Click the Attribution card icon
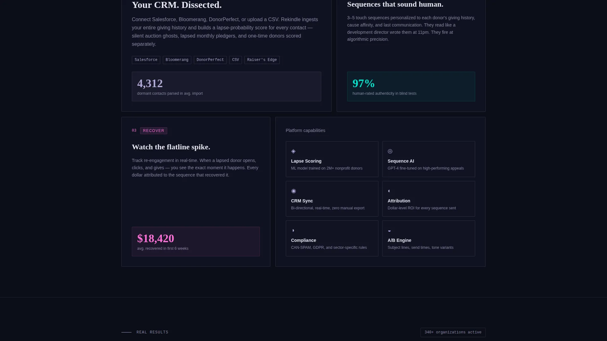607x341 pixels. pyautogui.click(x=389, y=191)
